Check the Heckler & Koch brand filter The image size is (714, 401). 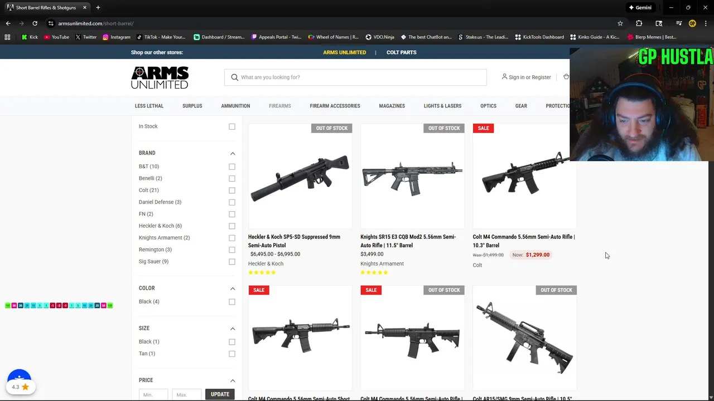tap(232, 226)
